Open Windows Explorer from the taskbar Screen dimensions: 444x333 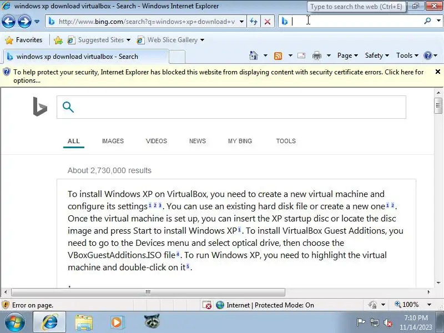pos(84,322)
